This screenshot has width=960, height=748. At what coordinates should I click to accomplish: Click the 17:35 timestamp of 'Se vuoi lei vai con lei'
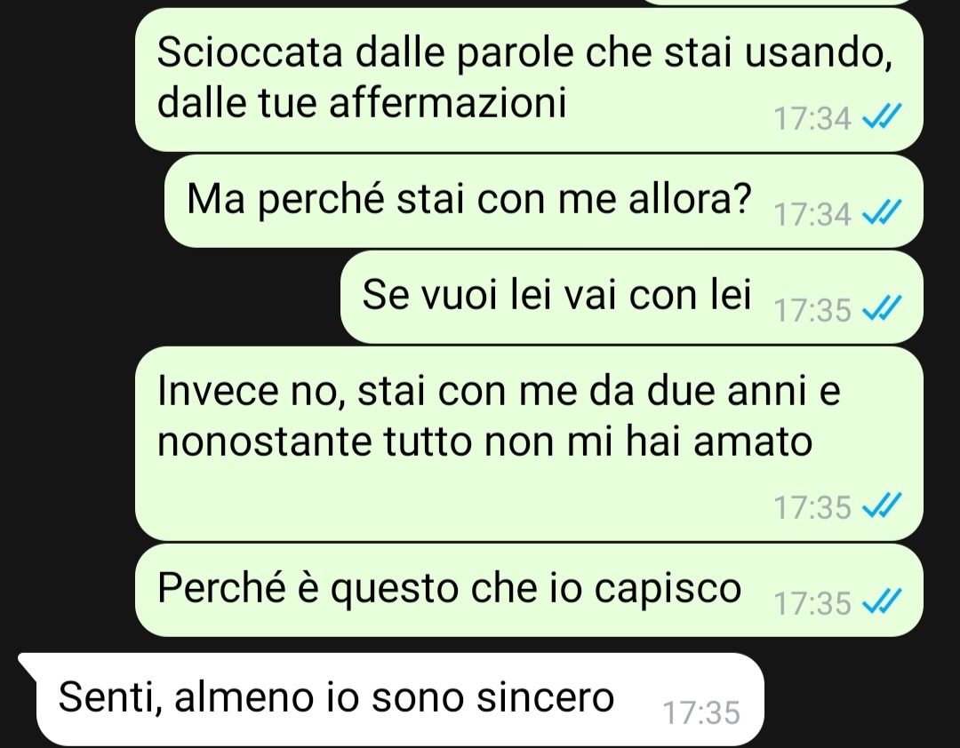[x=812, y=310]
